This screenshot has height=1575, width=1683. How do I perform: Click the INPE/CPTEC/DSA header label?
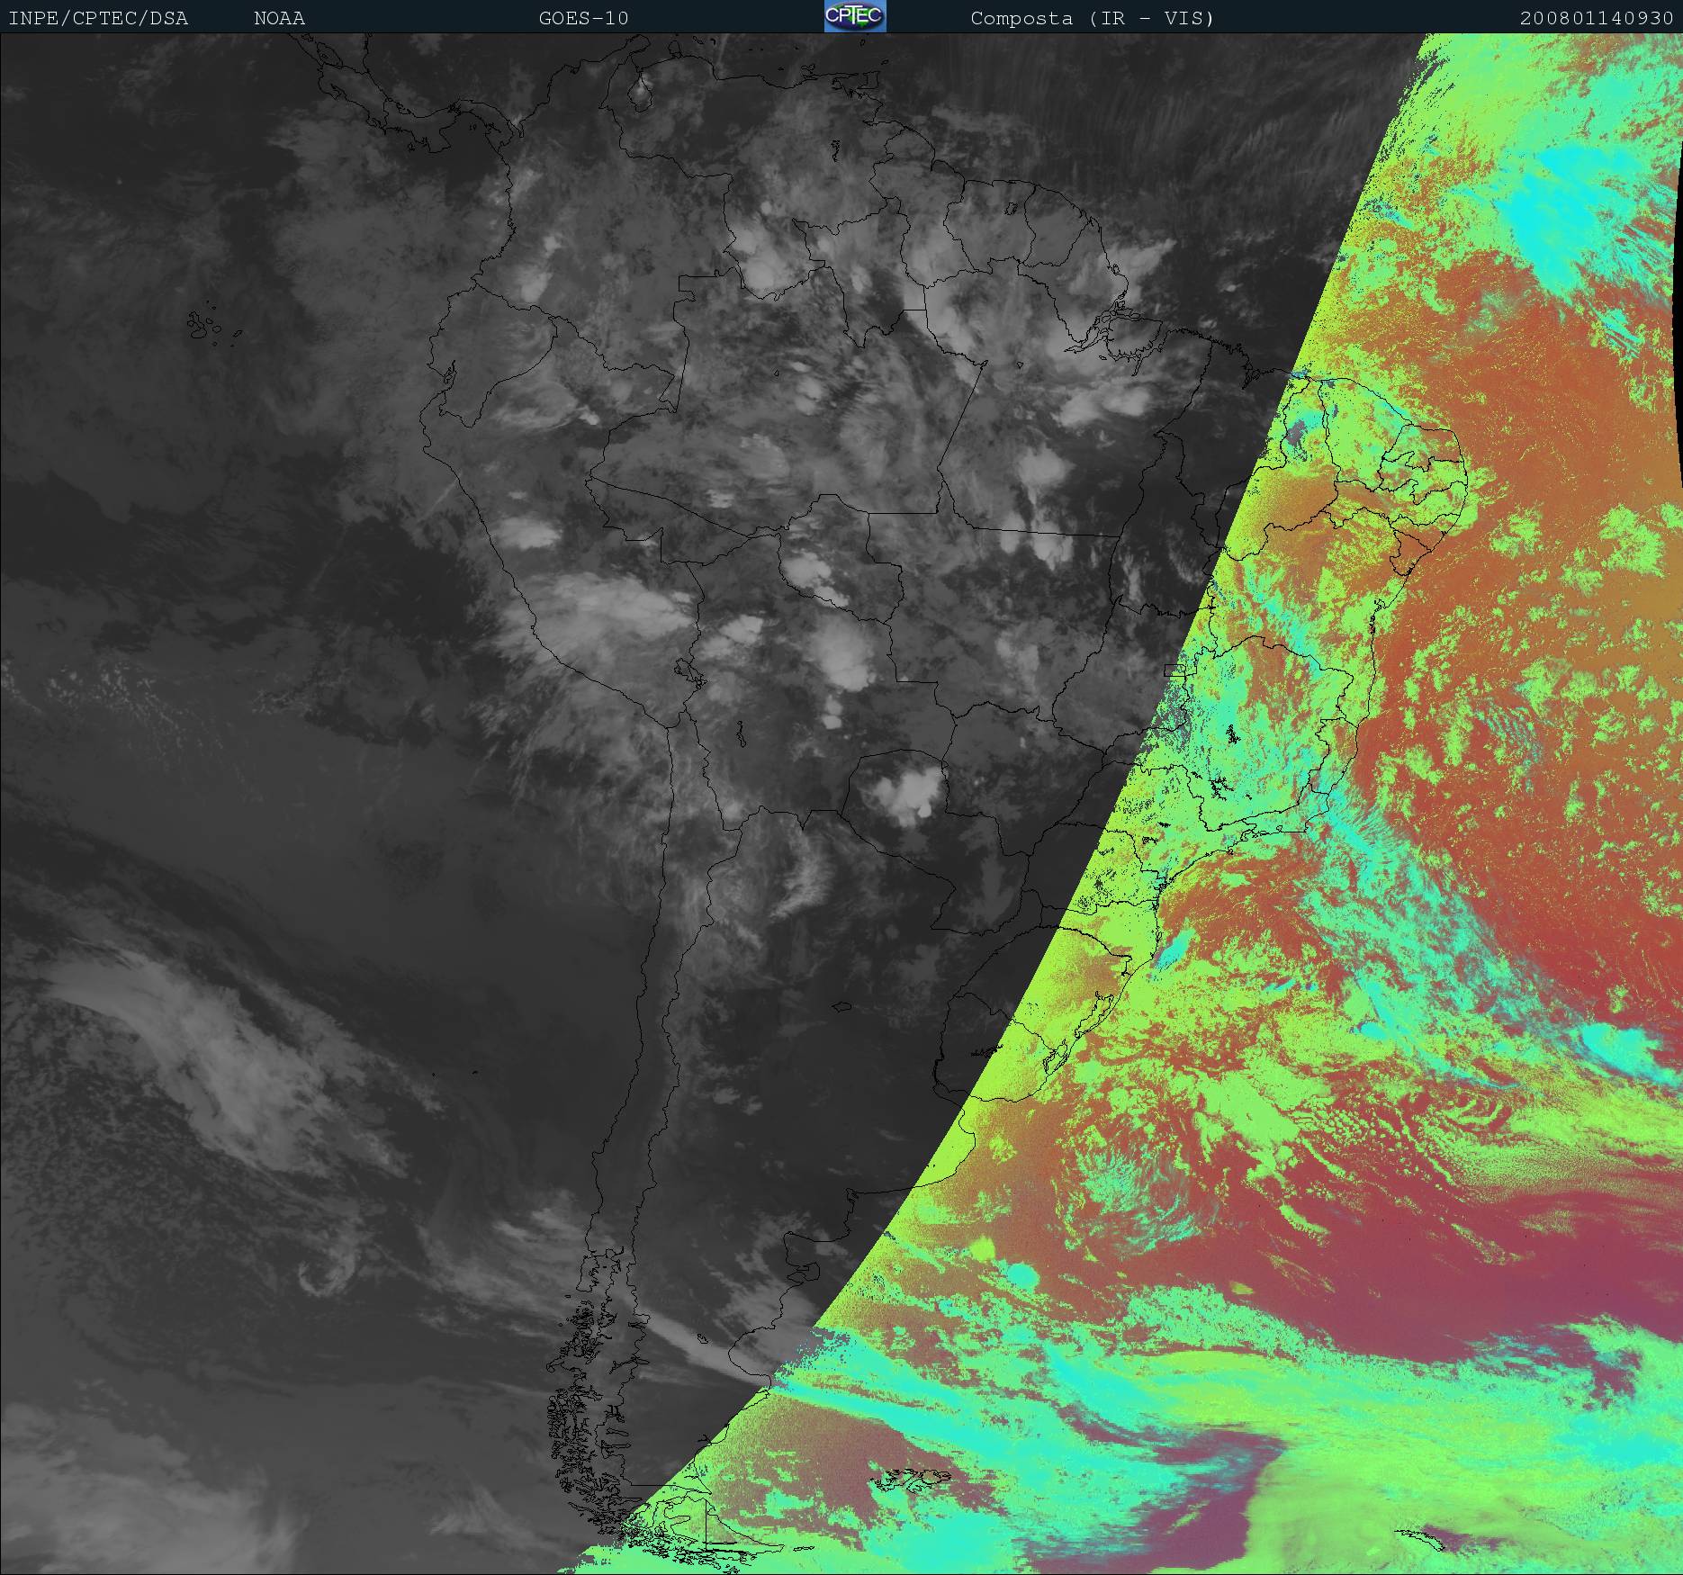98,18
